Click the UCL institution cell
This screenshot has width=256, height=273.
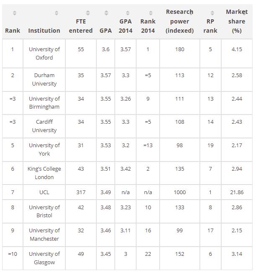click(44, 192)
